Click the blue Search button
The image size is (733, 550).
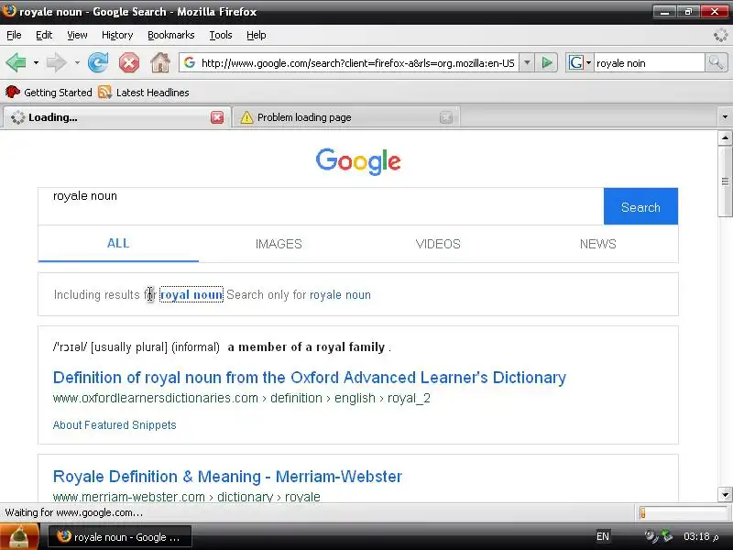[x=640, y=207]
